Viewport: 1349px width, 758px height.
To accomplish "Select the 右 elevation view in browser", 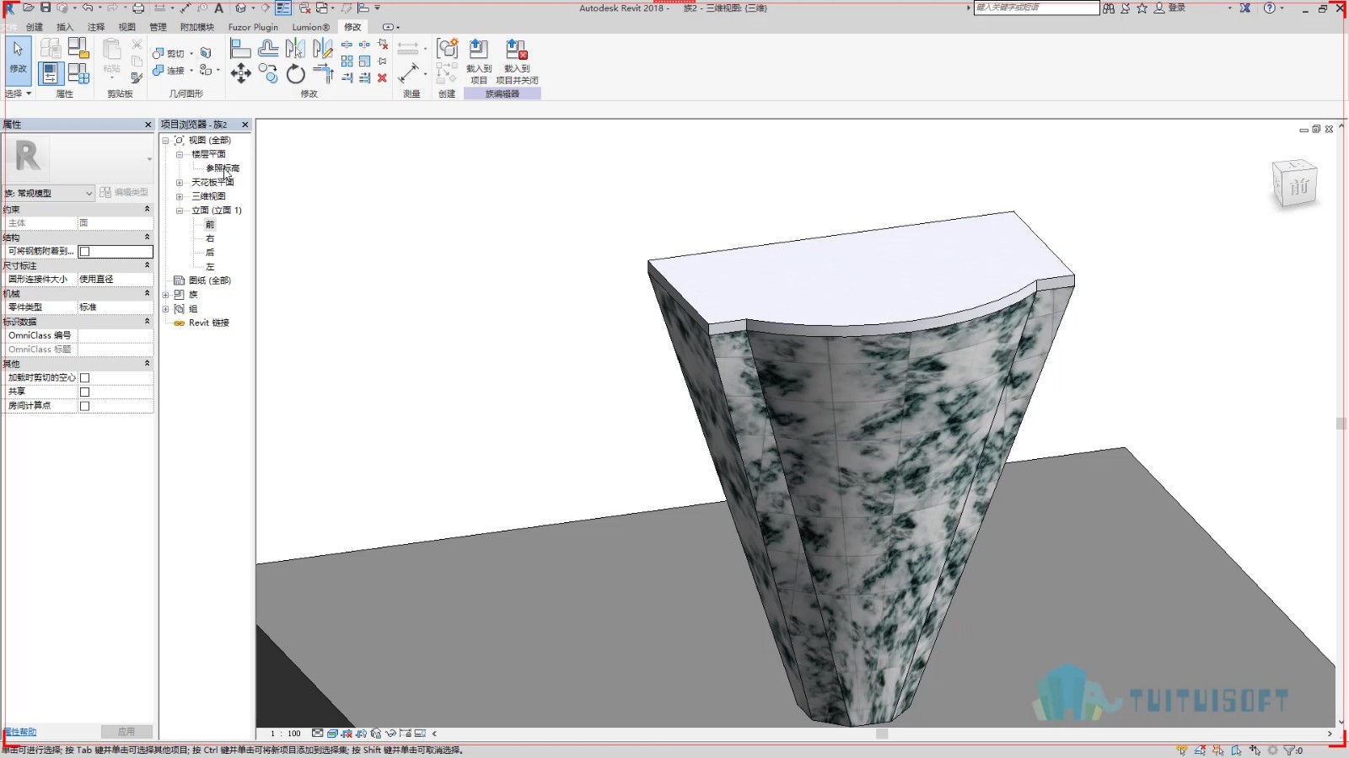I will click(210, 238).
